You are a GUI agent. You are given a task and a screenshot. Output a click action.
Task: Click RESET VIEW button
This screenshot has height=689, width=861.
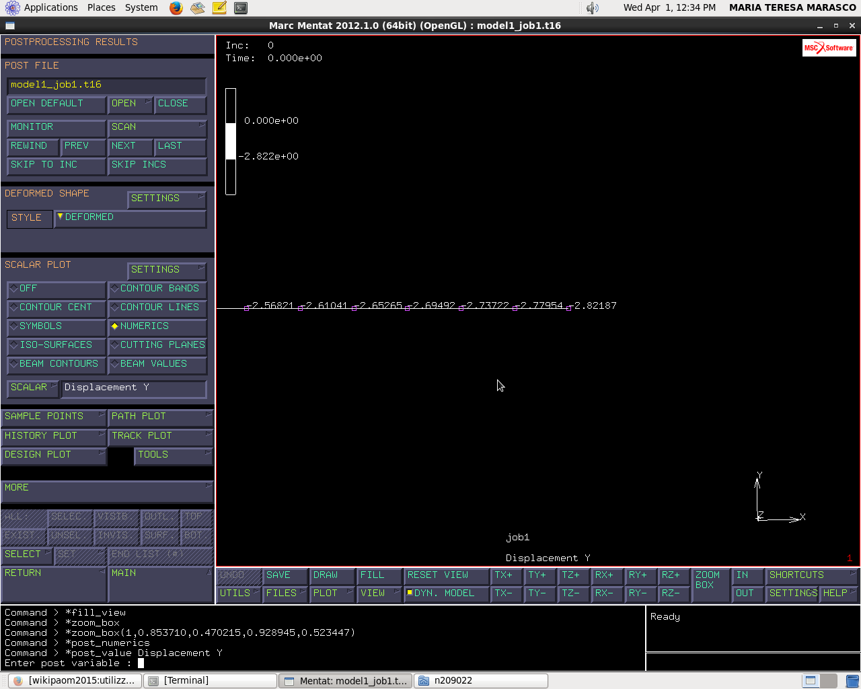point(447,576)
